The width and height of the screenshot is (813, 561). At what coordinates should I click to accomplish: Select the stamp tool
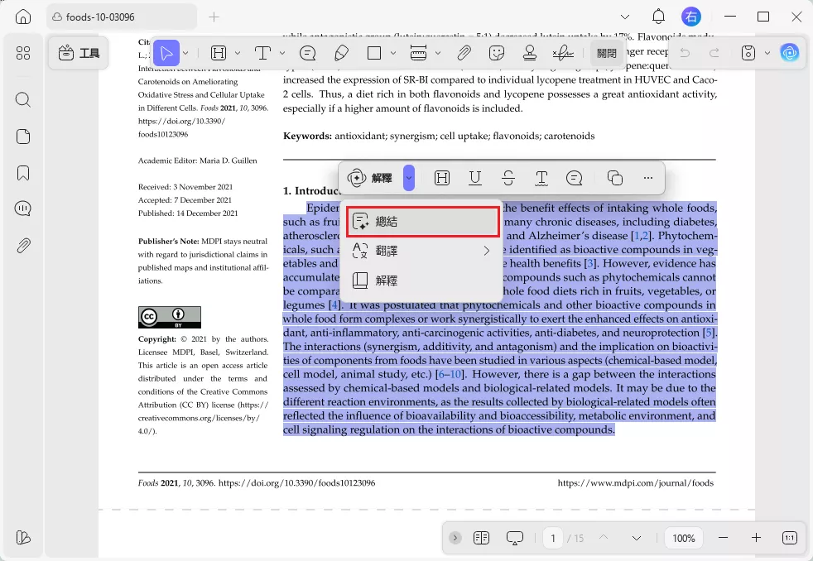click(x=529, y=53)
